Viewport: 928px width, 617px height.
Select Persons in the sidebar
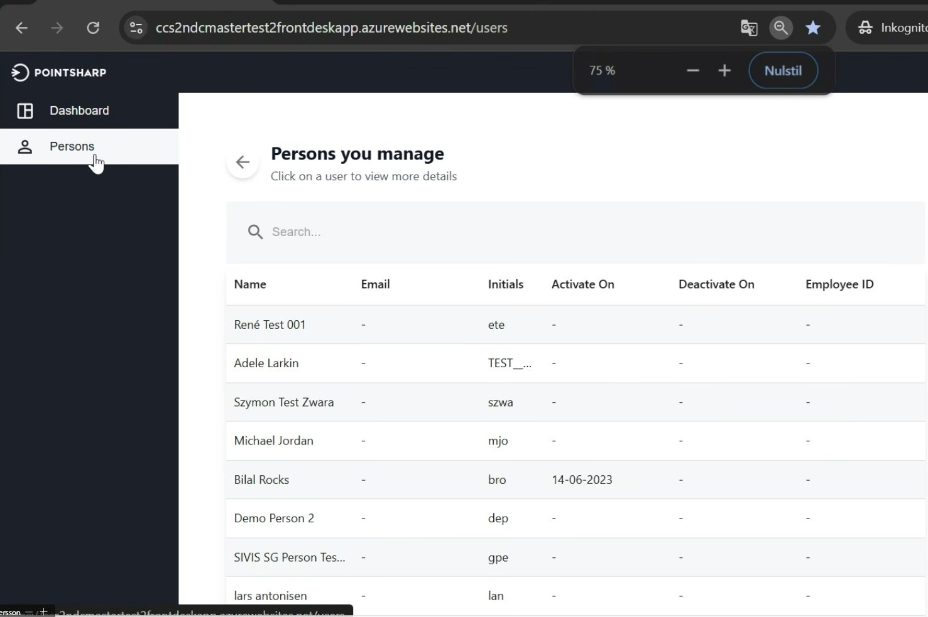[x=72, y=146]
